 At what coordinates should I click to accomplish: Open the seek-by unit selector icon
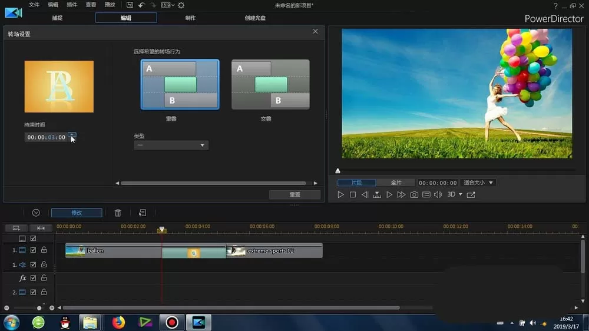(x=377, y=194)
